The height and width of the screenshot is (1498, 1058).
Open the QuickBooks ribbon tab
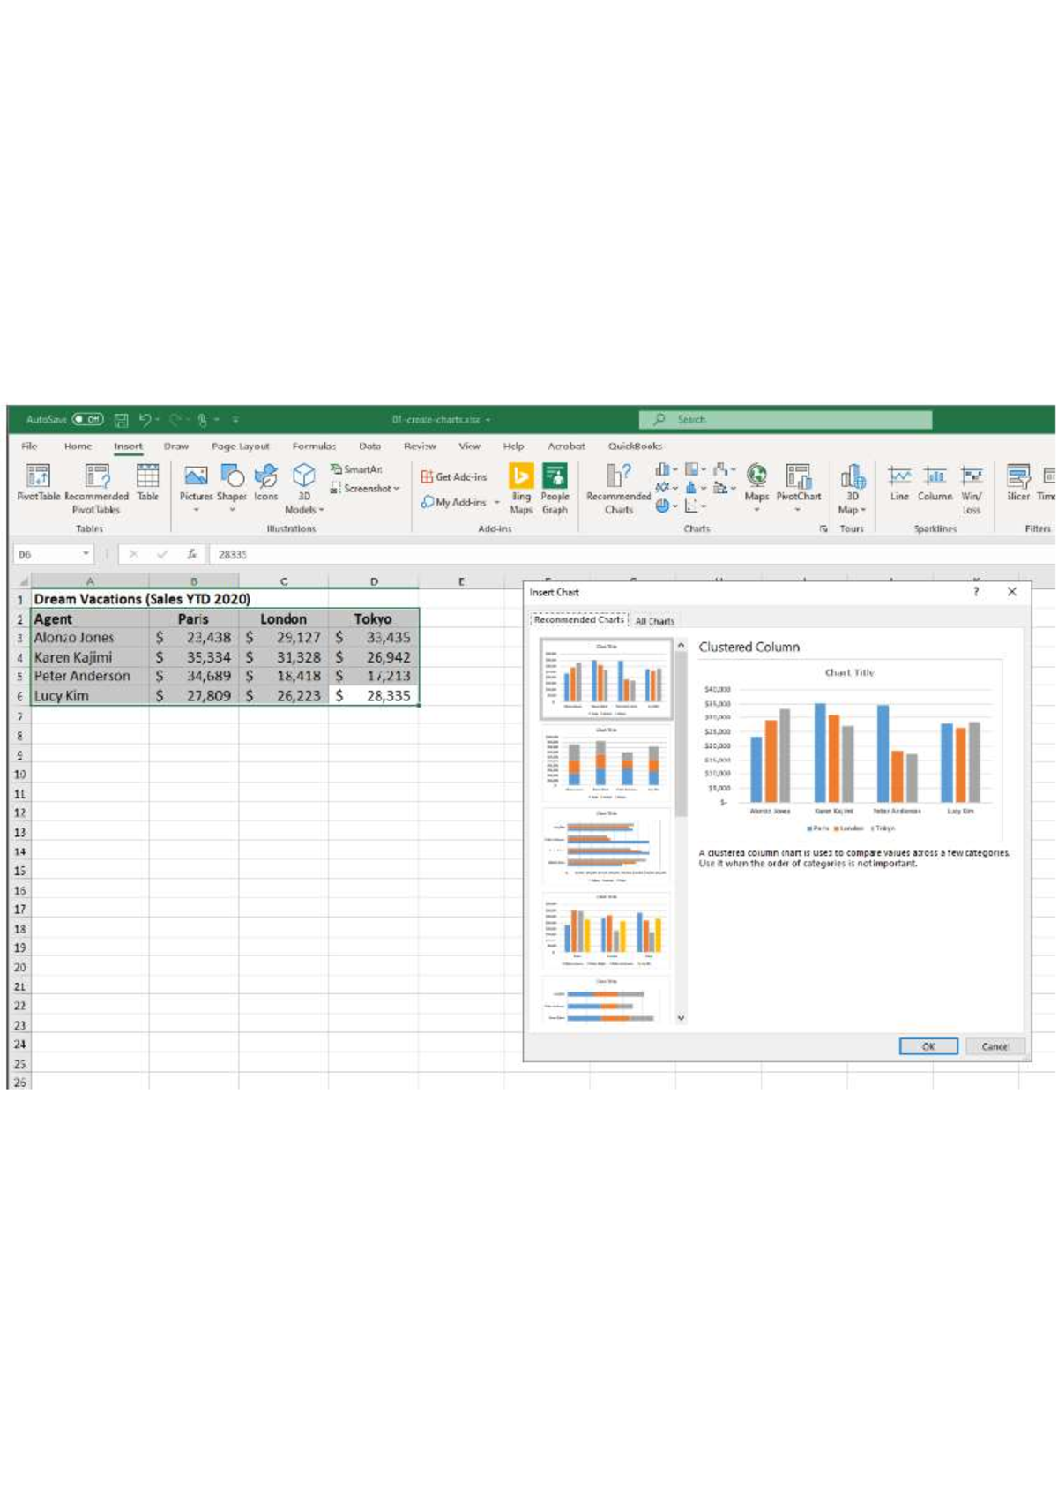coord(635,446)
